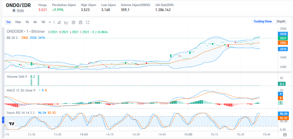The image size is (293, 139).
Task: Click the 13:30 time axis label
Action: 31,134
